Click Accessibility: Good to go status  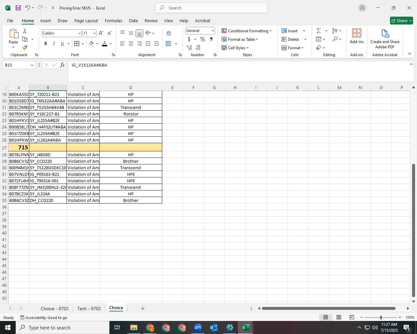43,317
